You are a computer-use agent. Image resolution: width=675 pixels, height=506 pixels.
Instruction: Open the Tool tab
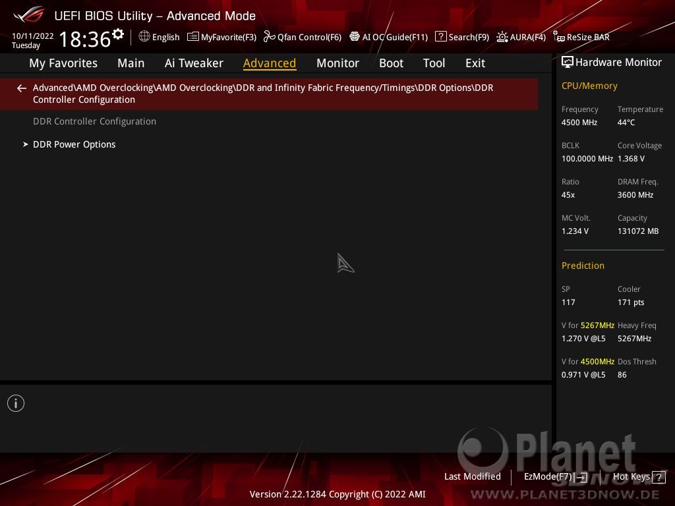tap(434, 63)
